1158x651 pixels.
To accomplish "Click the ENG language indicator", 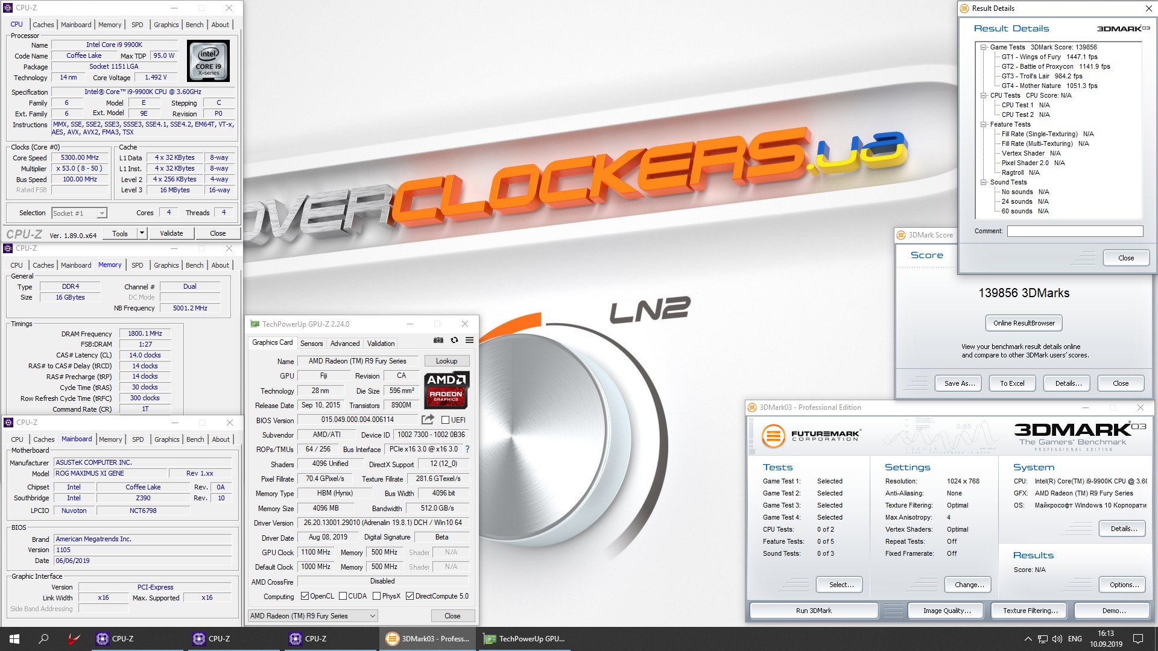I will 1075,639.
